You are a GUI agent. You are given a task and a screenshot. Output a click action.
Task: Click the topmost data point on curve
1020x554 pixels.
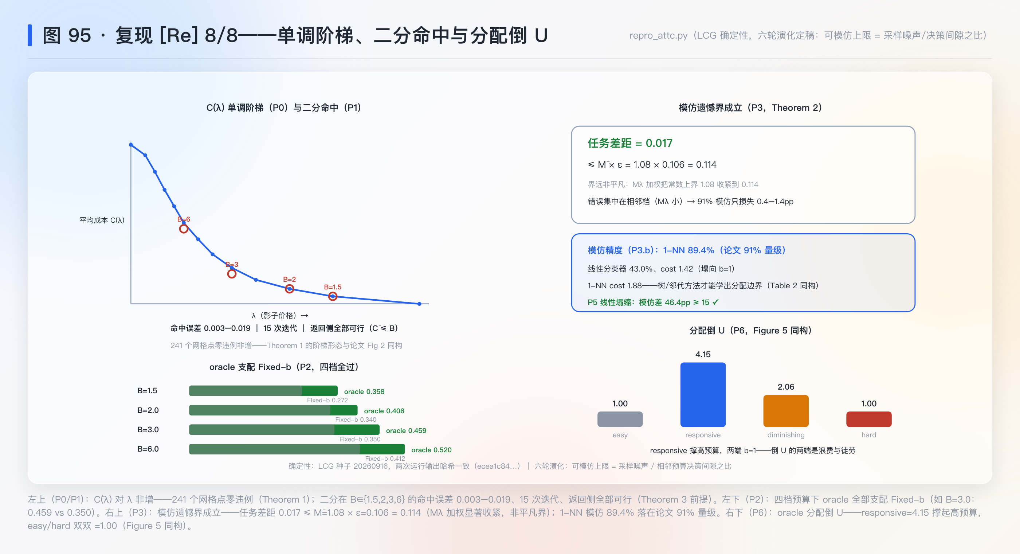tap(131, 145)
